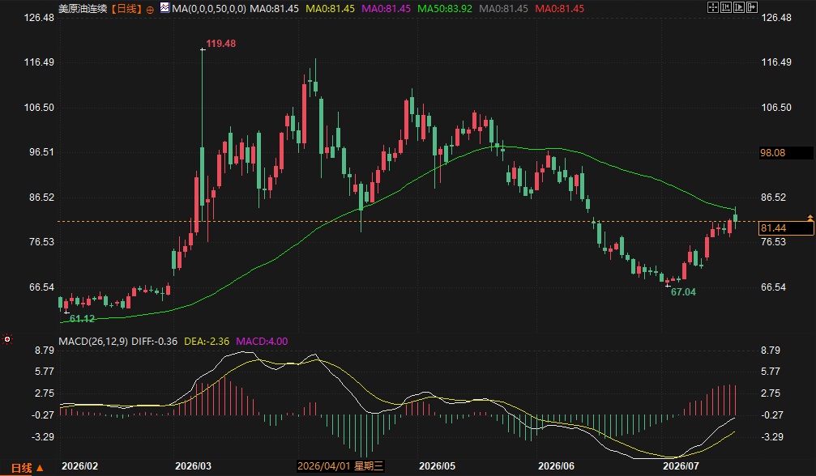Toggle the green MA50:83.92 line label

[445, 9]
